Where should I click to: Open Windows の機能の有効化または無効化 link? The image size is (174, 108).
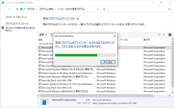[20, 29]
